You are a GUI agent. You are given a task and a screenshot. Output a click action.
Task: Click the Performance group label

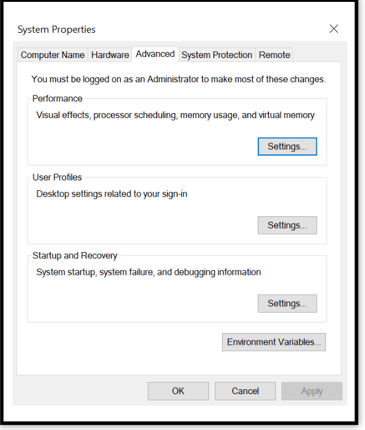pos(57,98)
